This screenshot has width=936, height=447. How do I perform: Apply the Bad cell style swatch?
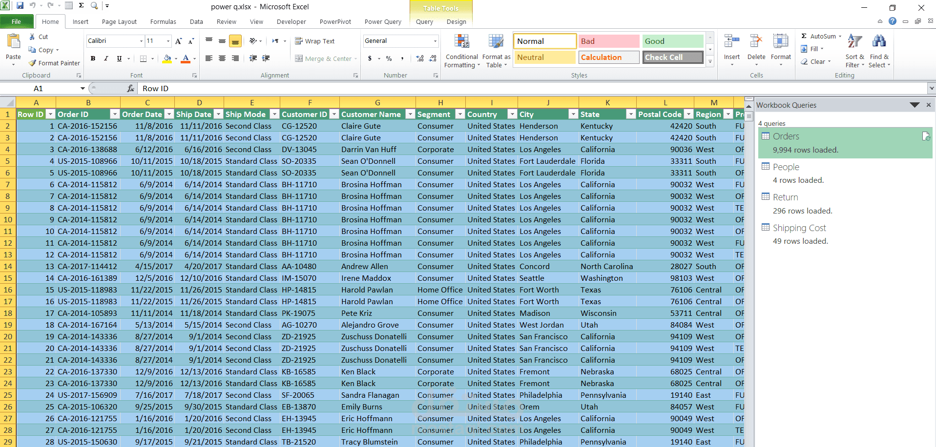click(609, 41)
